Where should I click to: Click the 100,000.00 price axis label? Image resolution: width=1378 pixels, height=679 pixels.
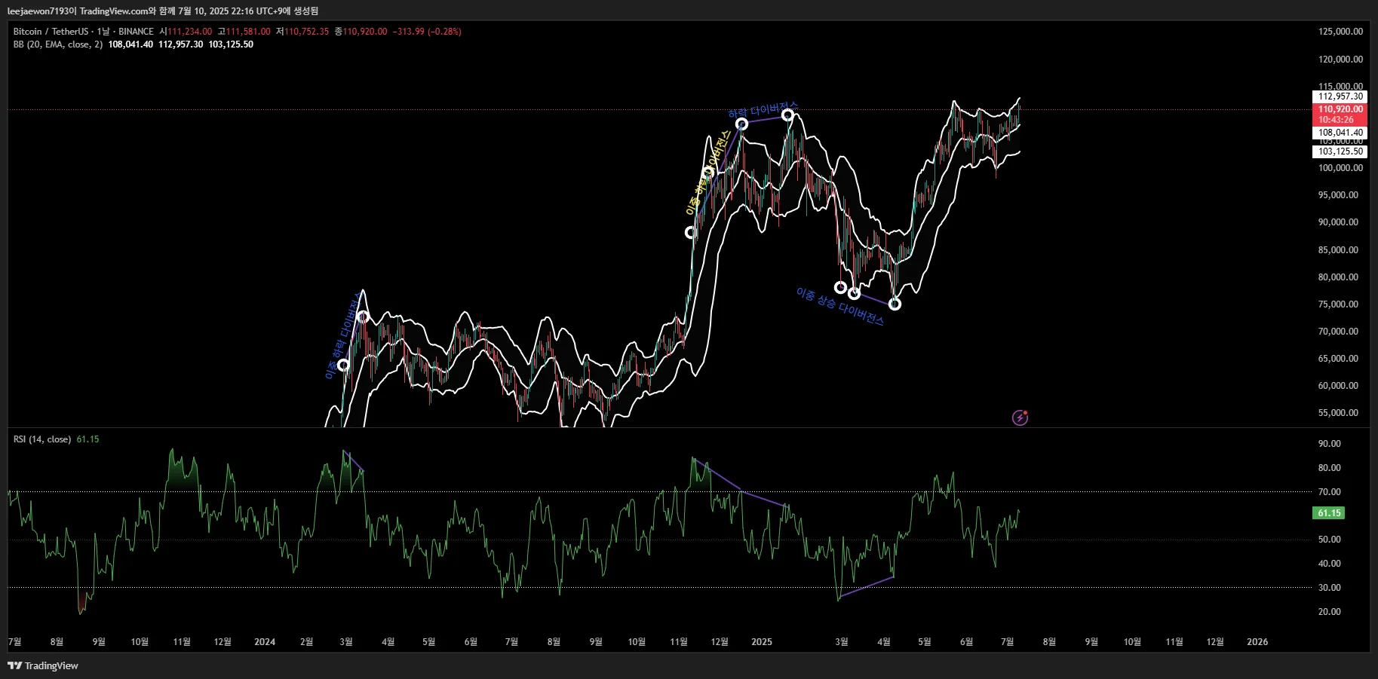[1340, 168]
